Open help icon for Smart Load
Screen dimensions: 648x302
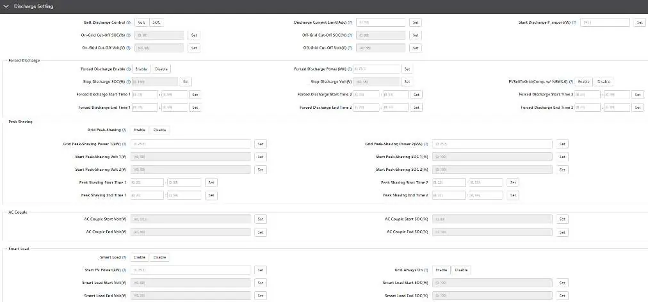124,257
